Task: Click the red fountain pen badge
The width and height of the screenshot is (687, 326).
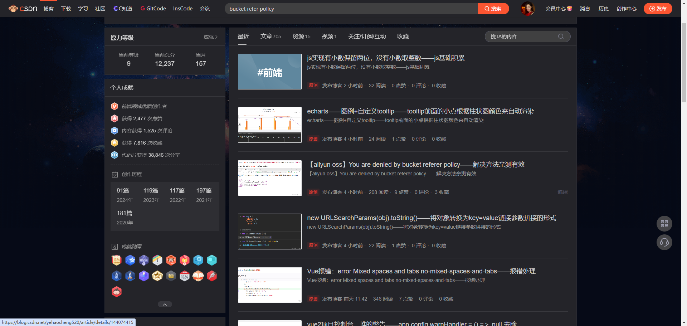Action: [x=212, y=276]
